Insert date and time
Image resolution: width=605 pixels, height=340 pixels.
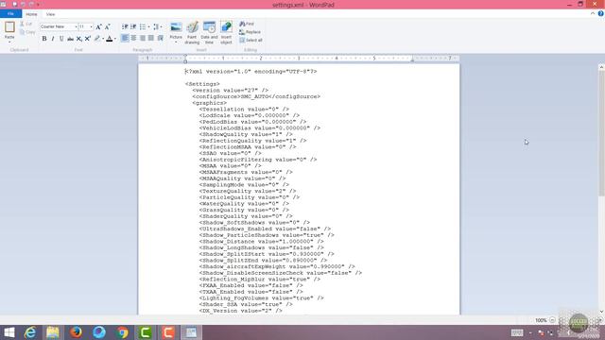click(209, 32)
